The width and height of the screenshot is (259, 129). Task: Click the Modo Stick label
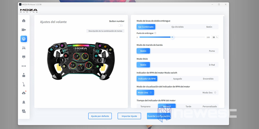(142, 59)
